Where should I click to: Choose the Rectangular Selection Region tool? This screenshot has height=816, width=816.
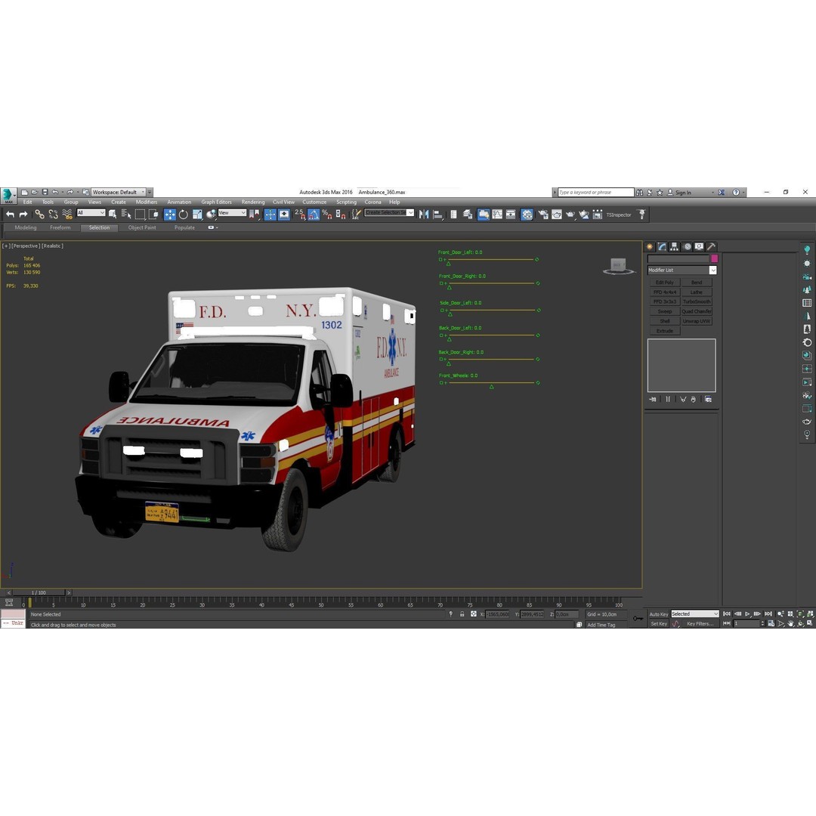pyautogui.click(x=140, y=215)
